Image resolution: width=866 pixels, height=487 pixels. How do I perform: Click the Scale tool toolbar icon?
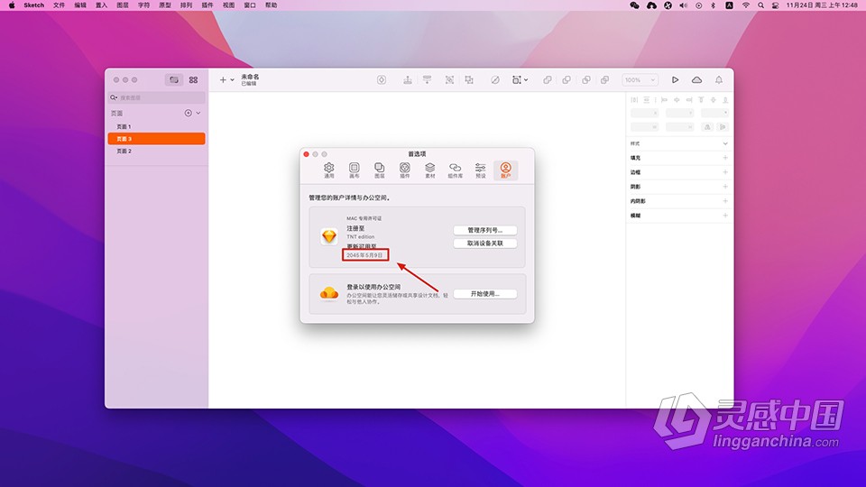pyautogui.click(x=516, y=80)
